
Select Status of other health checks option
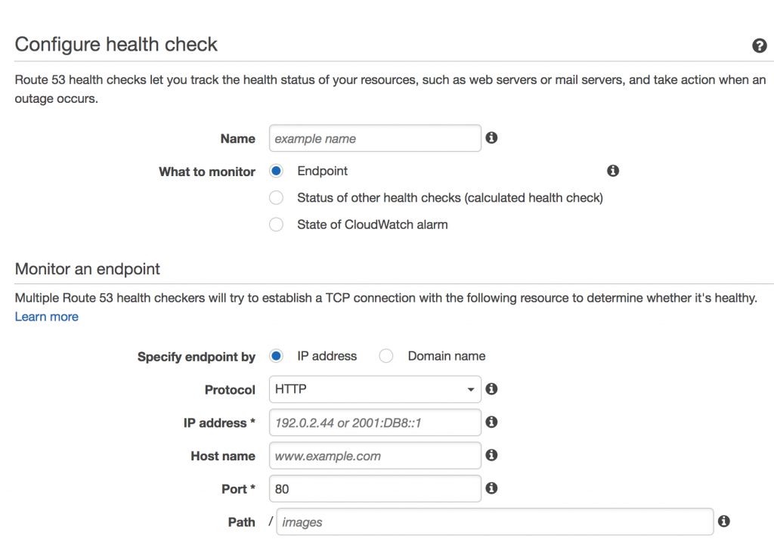[x=276, y=197]
